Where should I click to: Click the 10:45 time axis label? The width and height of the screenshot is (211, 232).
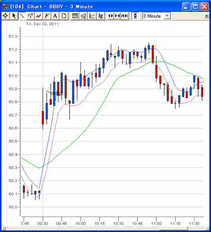pos(137,224)
